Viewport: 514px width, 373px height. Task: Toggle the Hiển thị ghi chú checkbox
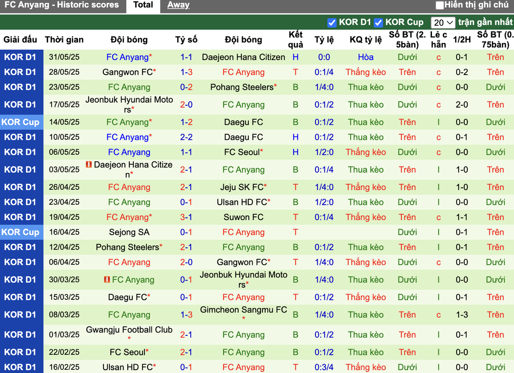coord(439,5)
